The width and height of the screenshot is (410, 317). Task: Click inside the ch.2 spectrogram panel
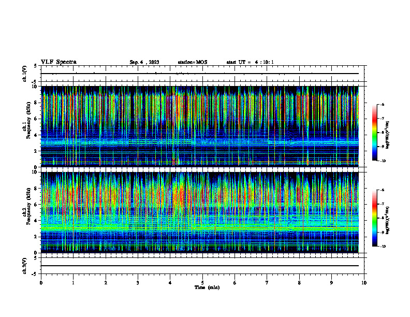tap(200, 212)
